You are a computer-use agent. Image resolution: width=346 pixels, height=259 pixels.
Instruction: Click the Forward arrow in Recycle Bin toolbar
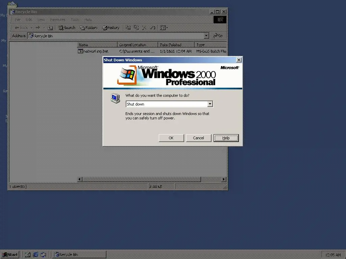tap(38, 28)
